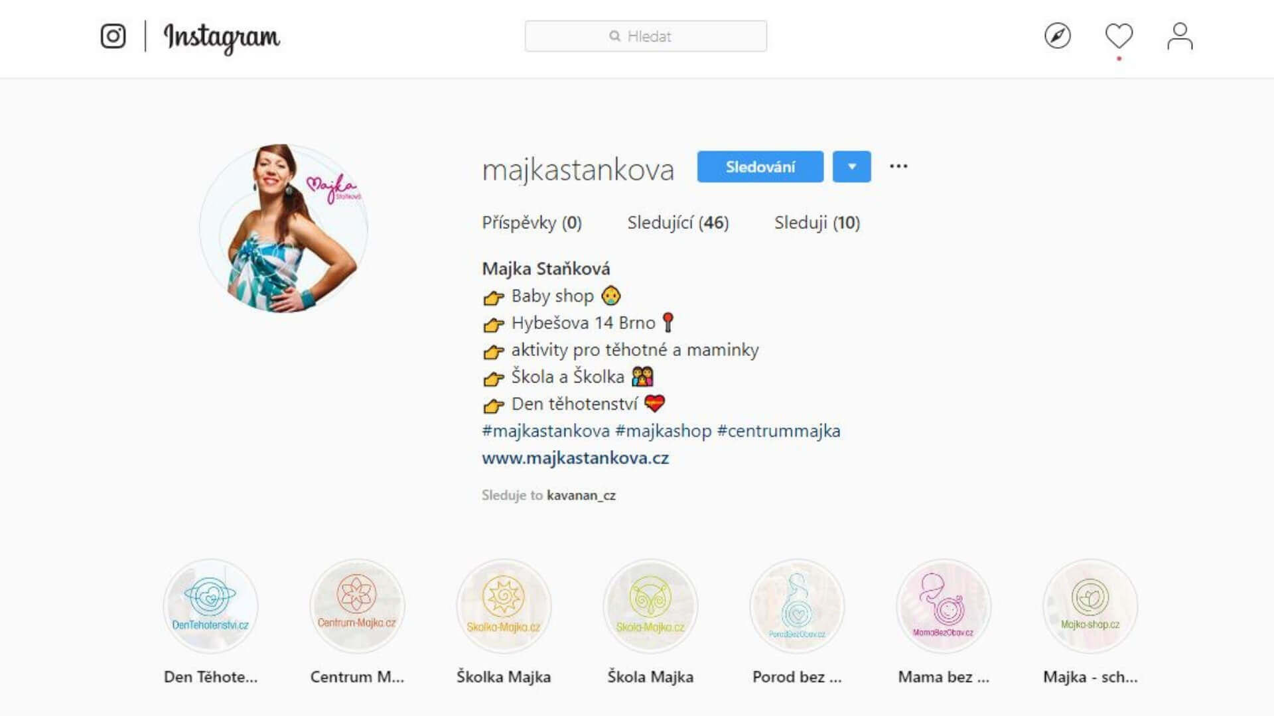1274x716 pixels.
Task: View the Sledující (46) followers list
Action: pyautogui.click(x=678, y=223)
